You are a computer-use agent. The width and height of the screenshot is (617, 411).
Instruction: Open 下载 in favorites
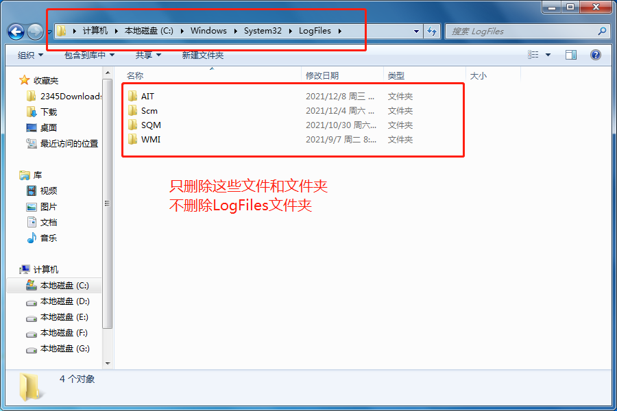coord(42,112)
